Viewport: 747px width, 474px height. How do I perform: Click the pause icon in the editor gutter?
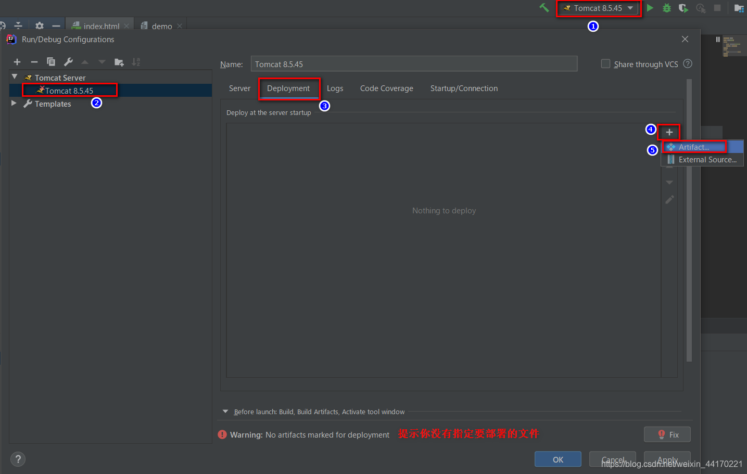(x=718, y=40)
